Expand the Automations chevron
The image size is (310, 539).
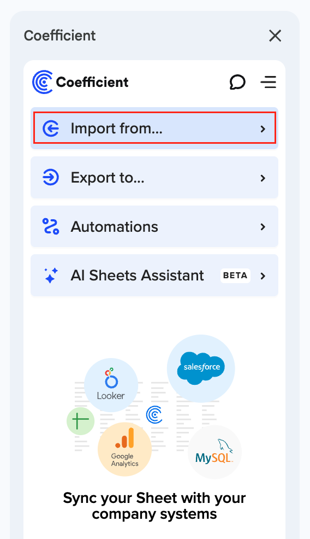[263, 227]
